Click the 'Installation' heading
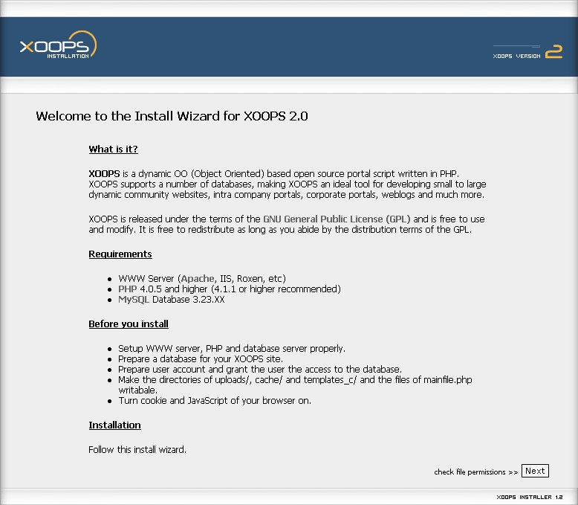 pos(114,425)
